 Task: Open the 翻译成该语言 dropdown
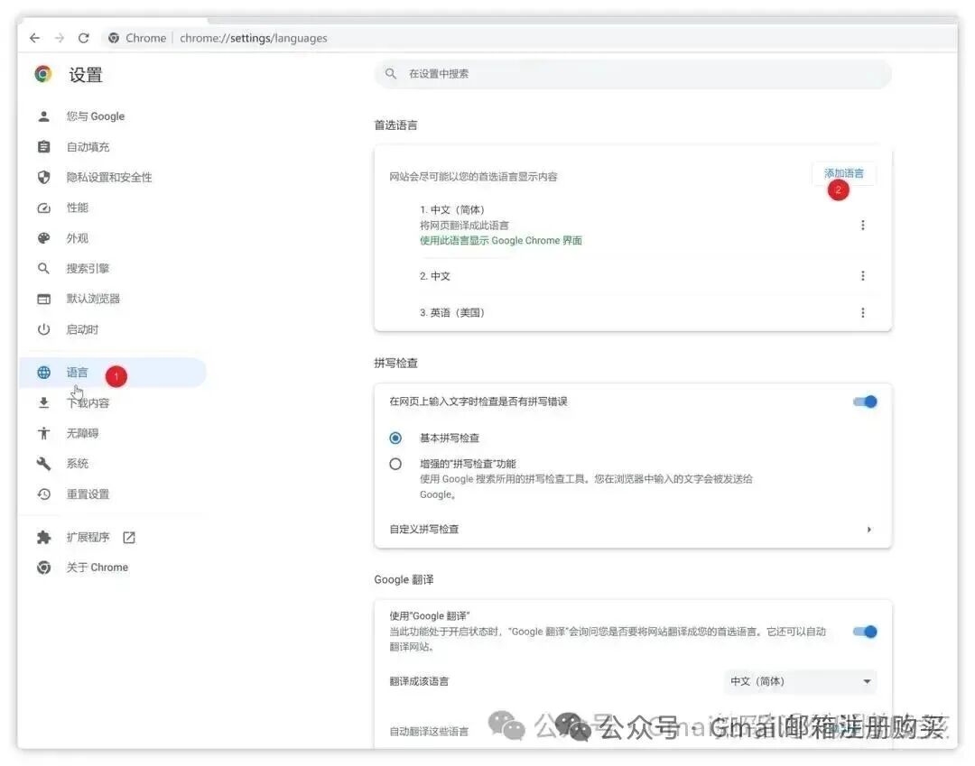[799, 681]
